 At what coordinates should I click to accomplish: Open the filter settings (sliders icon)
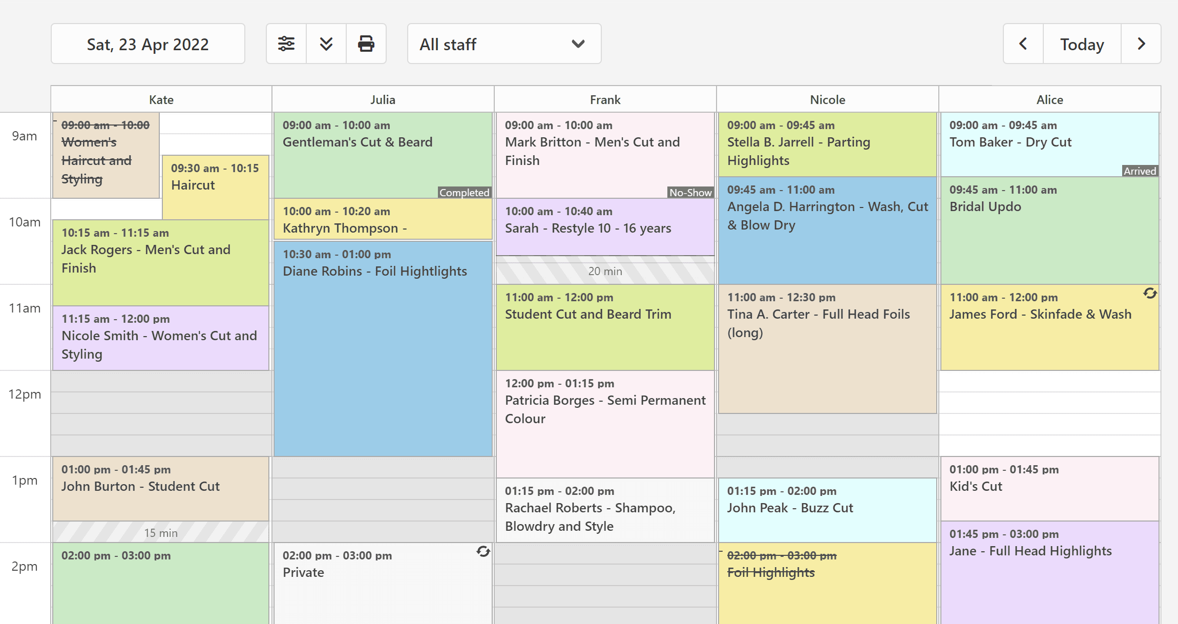tap(285, 44)
